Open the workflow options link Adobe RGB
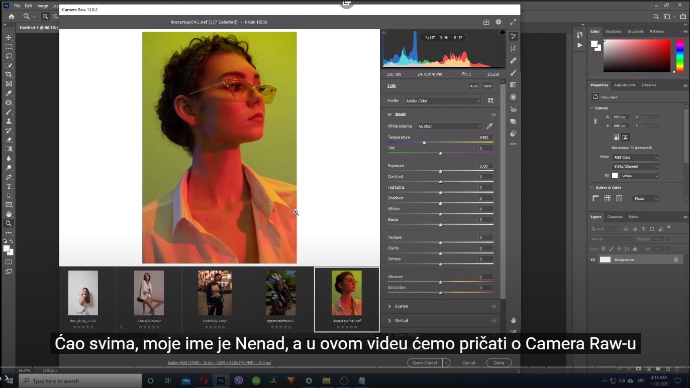This screenshot has height=388, width=690. pyautogui.click(x=219, y=362)
